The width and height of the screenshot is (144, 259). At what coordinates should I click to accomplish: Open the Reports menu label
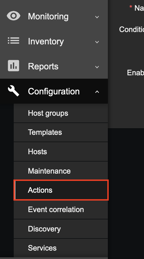pos(43,66)
